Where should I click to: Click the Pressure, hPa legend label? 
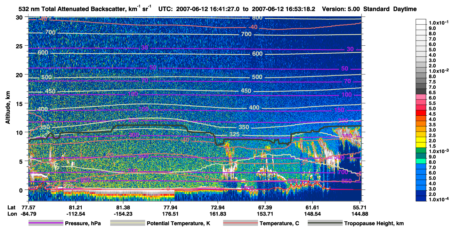pos(83,223)
